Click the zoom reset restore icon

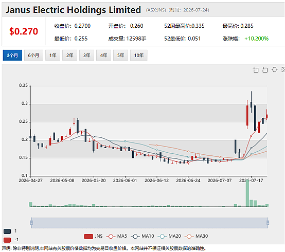(265, 70)
